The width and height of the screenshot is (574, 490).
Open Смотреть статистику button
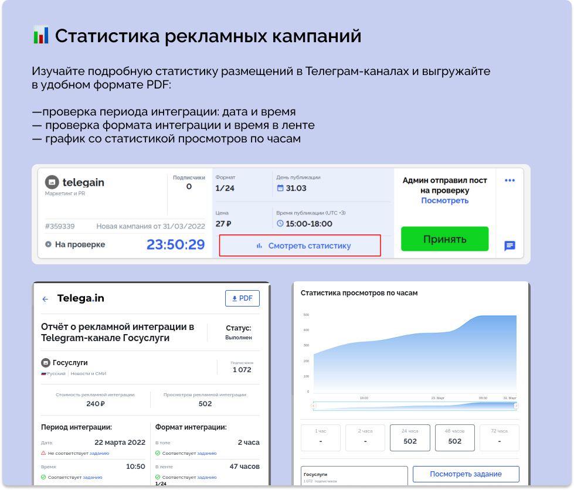(x=300, y=246)
